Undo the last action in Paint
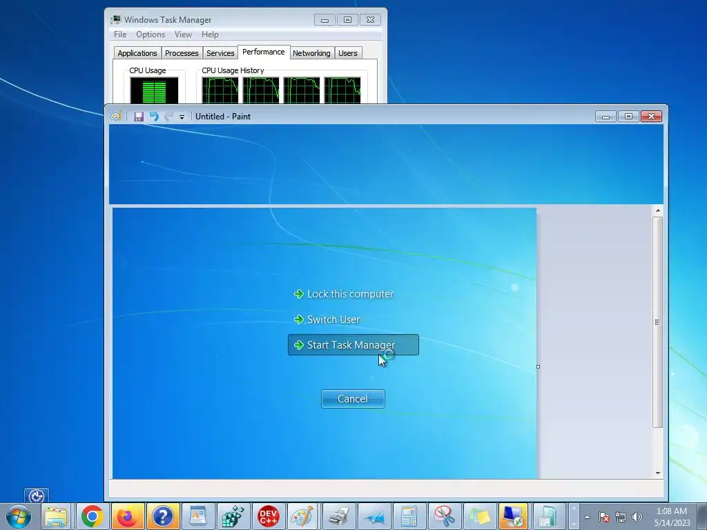This screenshot has height=530, width=707. click(x=154, y=116)
